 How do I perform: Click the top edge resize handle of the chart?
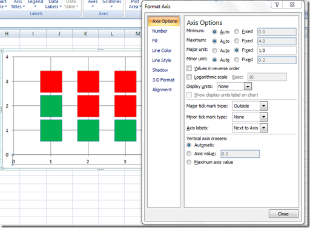point(101,50)
